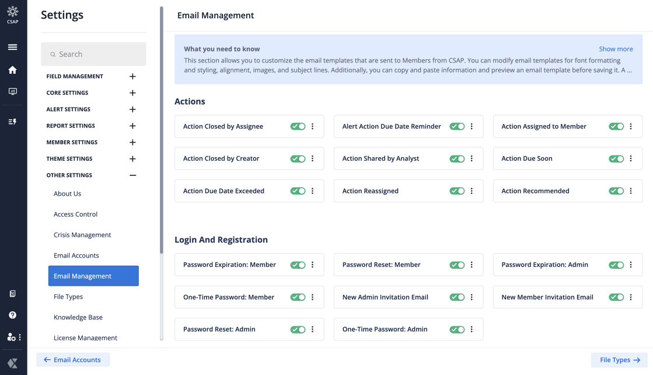Open the document icon in left sidebar
Viewport: 653px width, 375px height.
[x=12, y=294]
